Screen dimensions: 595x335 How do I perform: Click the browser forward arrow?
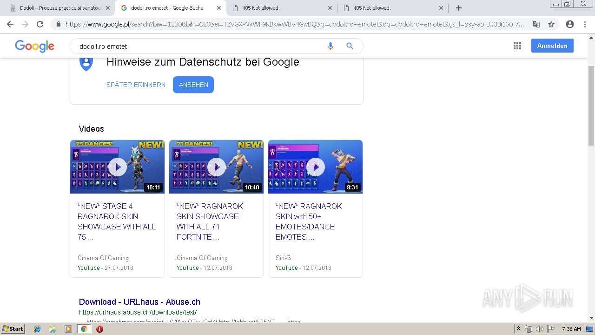[25, 24]
